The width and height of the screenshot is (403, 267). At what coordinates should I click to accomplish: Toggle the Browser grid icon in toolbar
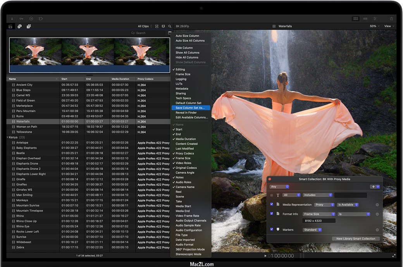[x=355, y=19]
